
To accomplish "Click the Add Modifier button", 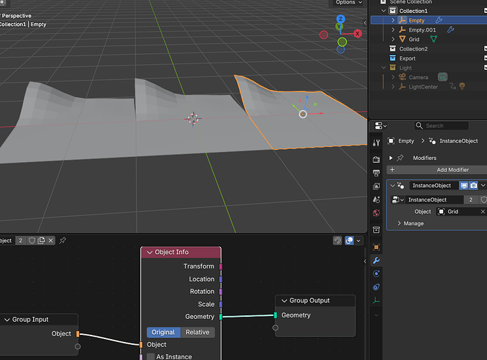I will click(x=437, y=170).
